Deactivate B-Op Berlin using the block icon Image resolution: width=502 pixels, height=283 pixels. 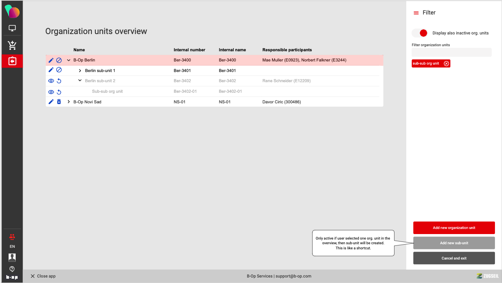tap(59, 60)
